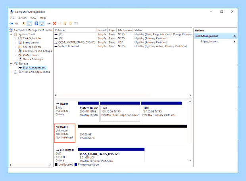Click volume list left scroll arrow
Screen dimensions: 246x181
[x=56, y=95]
